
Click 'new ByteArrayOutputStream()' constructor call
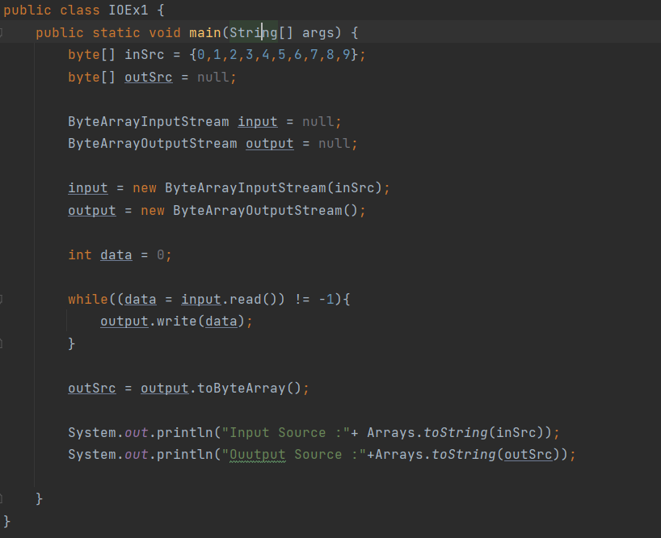click(249, 210)
